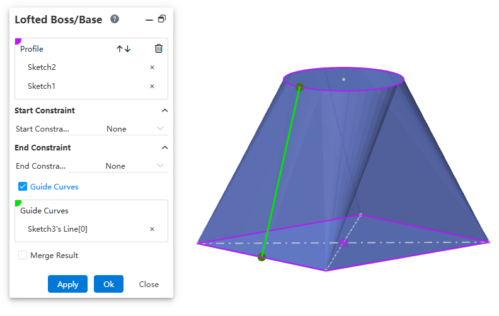The width and height of the screenshot is (499, 316).
Task: Confirm the loft with Ok
Action: click(x=108, y=284)
